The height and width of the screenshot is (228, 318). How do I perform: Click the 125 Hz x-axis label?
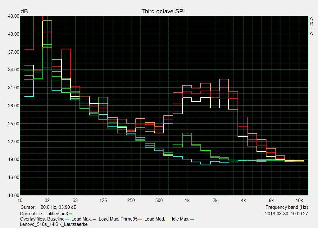103,200
